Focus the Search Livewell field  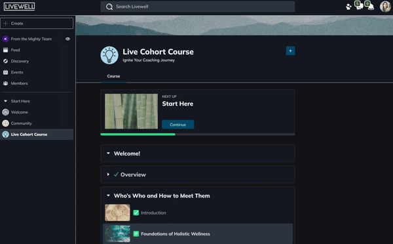tap(198, 7)
